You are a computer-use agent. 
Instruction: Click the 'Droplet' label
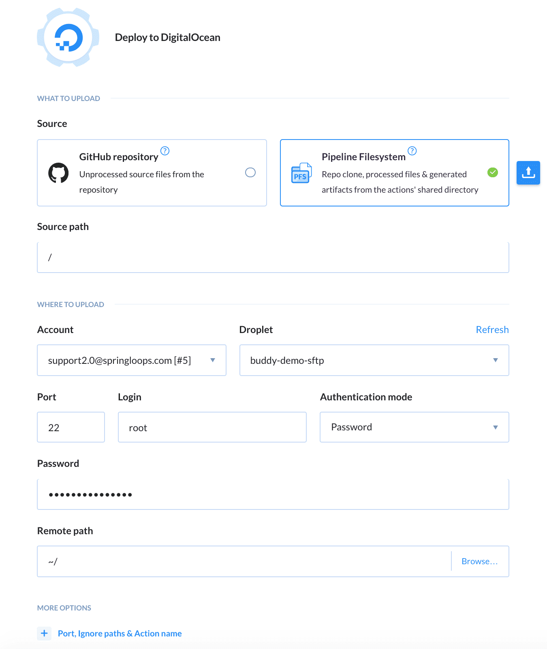click(256, 329)
